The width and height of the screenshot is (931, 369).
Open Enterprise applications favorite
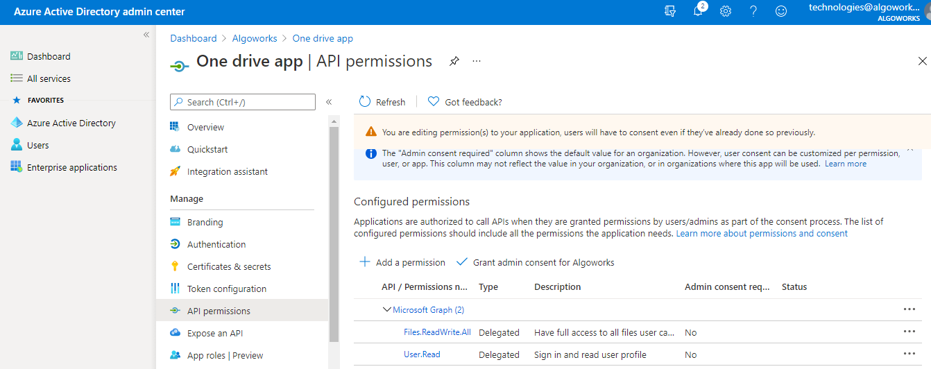click(72, 167)
